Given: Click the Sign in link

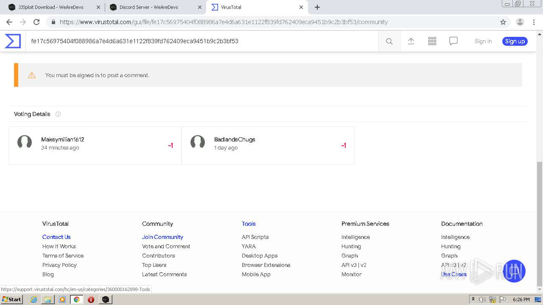Looking at the screenshot, I should click(x=483, y=41).
